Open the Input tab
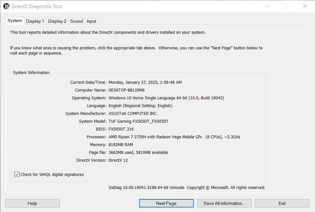315x212 pixels. [91, 21]
